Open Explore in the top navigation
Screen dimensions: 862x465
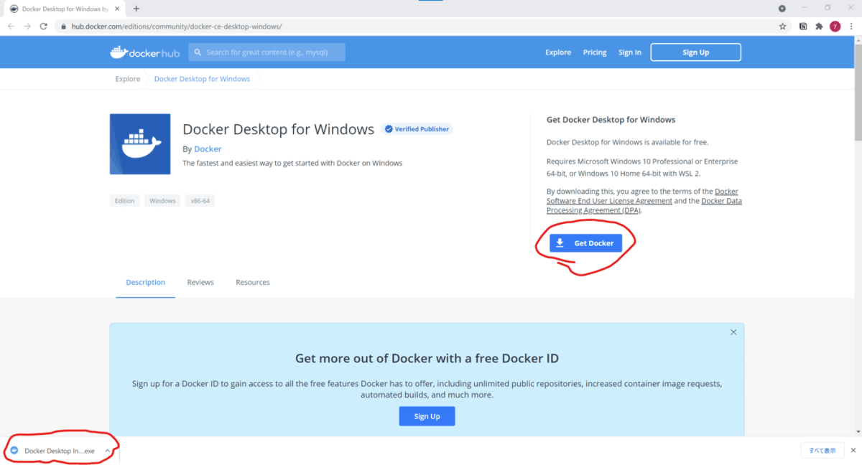coord(558,52)
